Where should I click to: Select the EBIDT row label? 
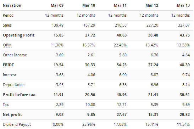point(9,65)
